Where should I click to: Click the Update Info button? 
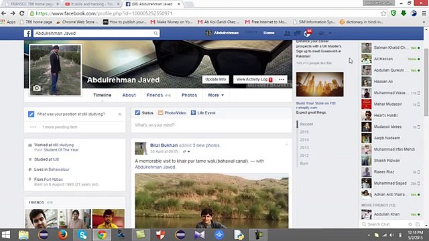point(216,80)
